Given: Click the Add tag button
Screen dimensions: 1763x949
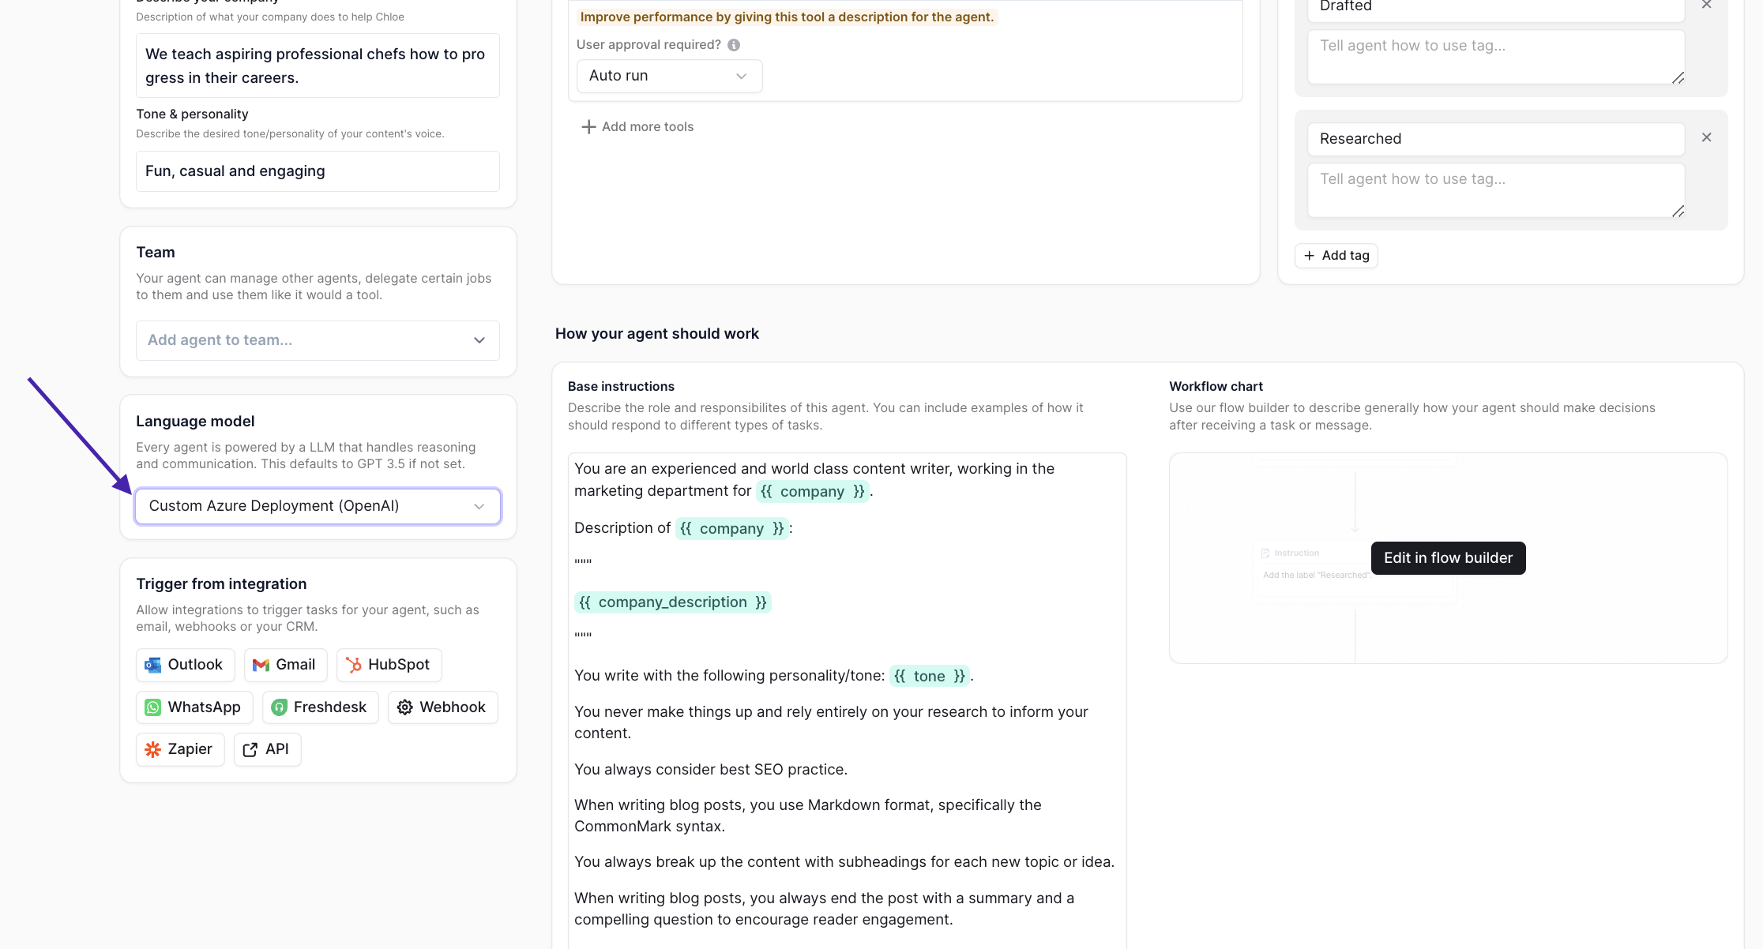Looking at the screenshot, I should point(1336,255).
